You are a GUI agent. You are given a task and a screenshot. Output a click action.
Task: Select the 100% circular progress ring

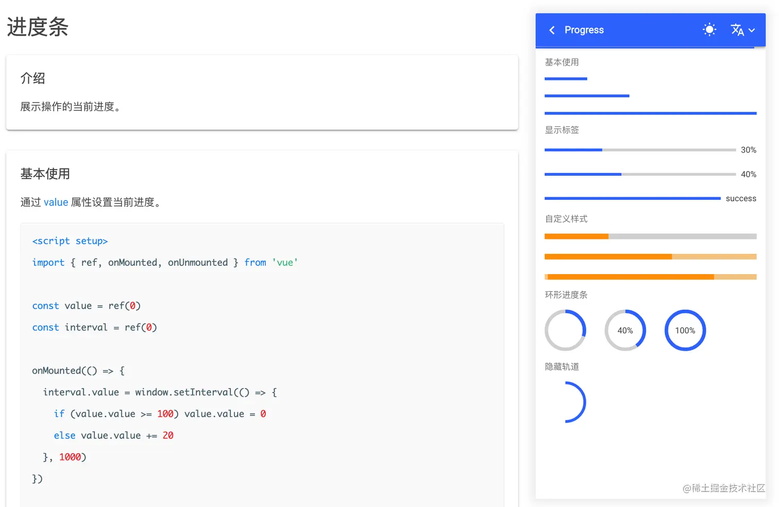click(685, 330)
